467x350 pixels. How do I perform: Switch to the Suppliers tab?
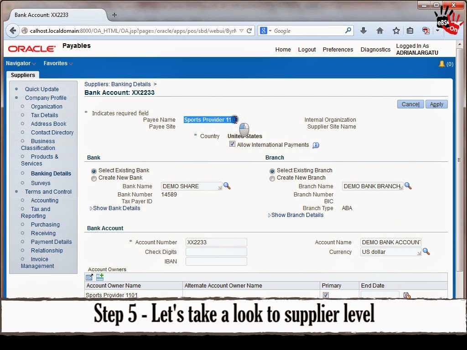pyautogui.click(x=23, y=75)
